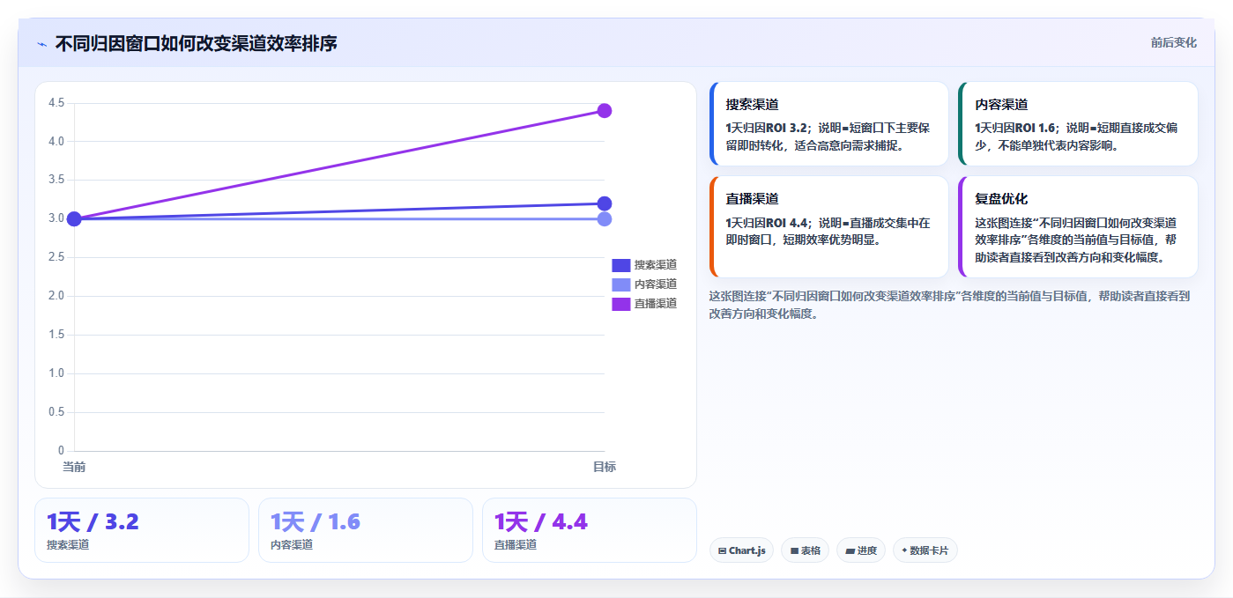1233x598 pixels.
Task: Toggle 搜索渠道 legend color box
Action: [x=621, y=265]
